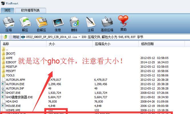Click compressed size 6,479,817

[x=101, y=80]
